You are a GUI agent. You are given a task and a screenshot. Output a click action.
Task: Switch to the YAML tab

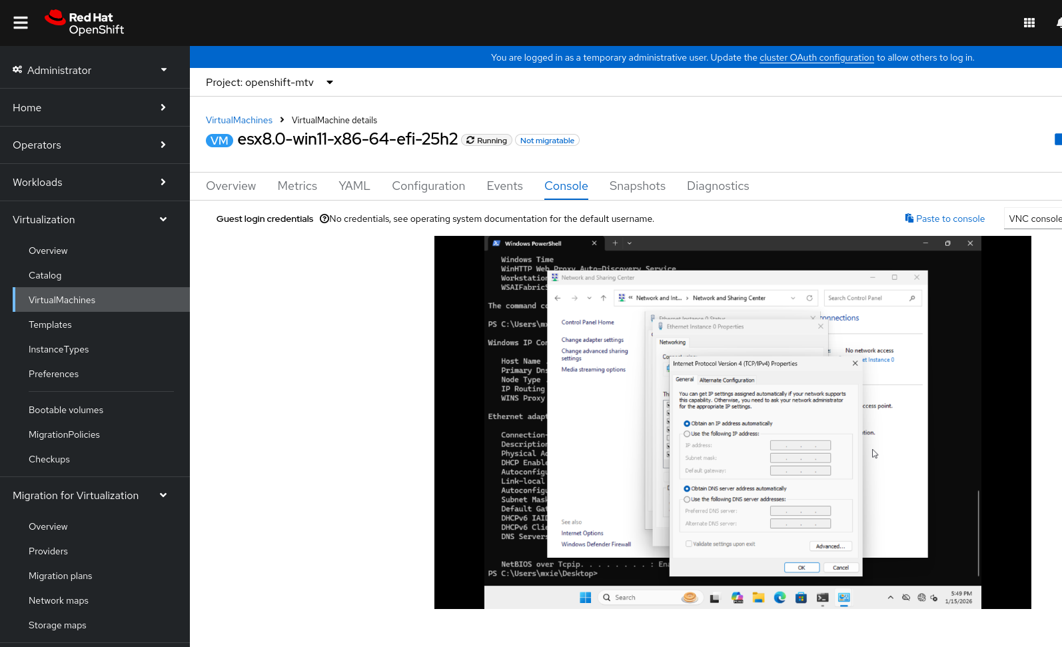[354, 186]
